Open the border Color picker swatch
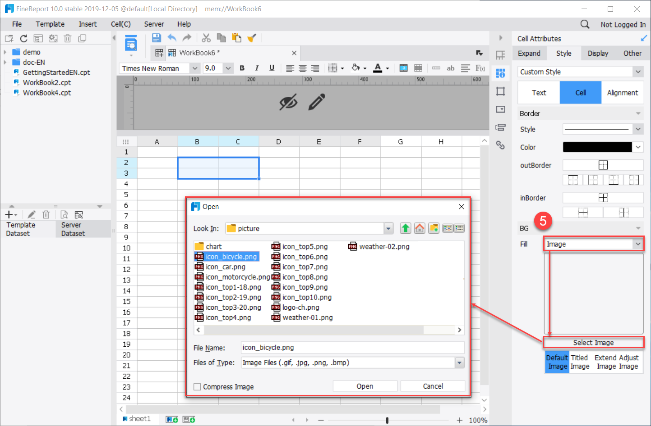Image resolution: width=651 pixels, height=426 pixels. point(597,147)
